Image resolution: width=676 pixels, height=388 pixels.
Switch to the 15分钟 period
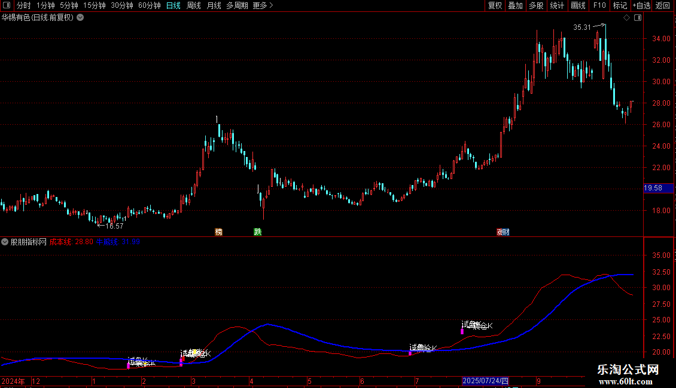(x=95, y=5)
